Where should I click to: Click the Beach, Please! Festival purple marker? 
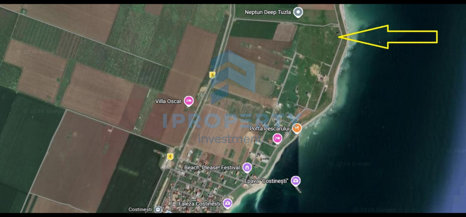click(247, 168)
